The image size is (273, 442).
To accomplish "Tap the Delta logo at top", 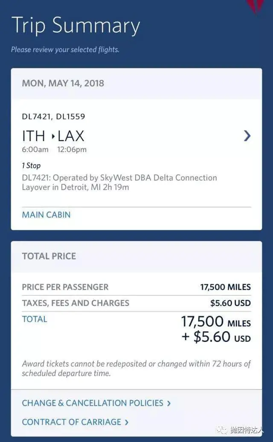I will click(257, 6).
